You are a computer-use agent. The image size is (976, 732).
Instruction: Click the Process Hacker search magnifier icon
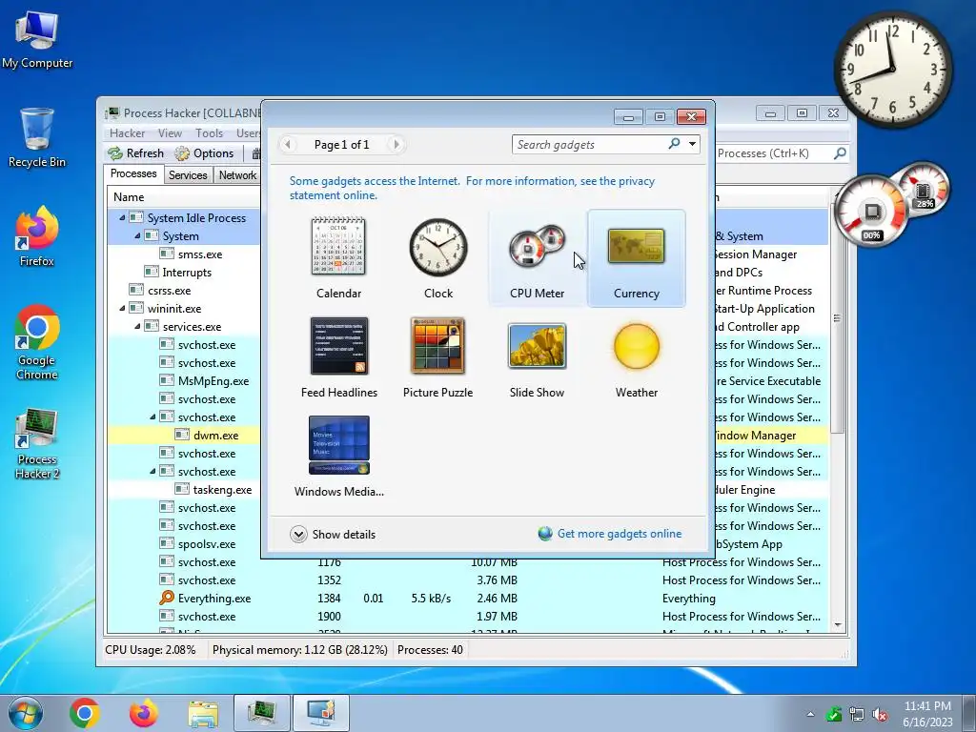840,153
